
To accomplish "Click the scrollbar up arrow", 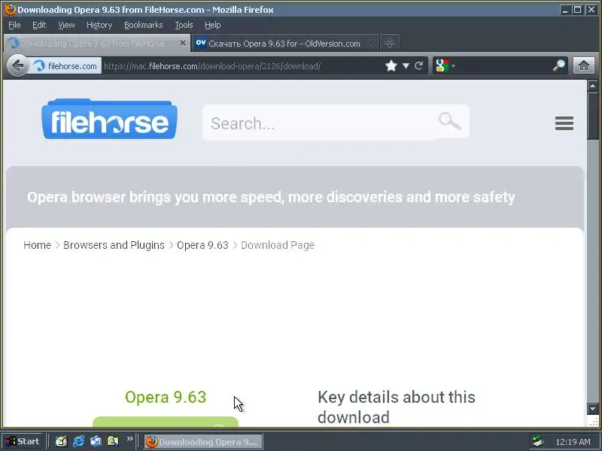I will click(x=592, y=86).
